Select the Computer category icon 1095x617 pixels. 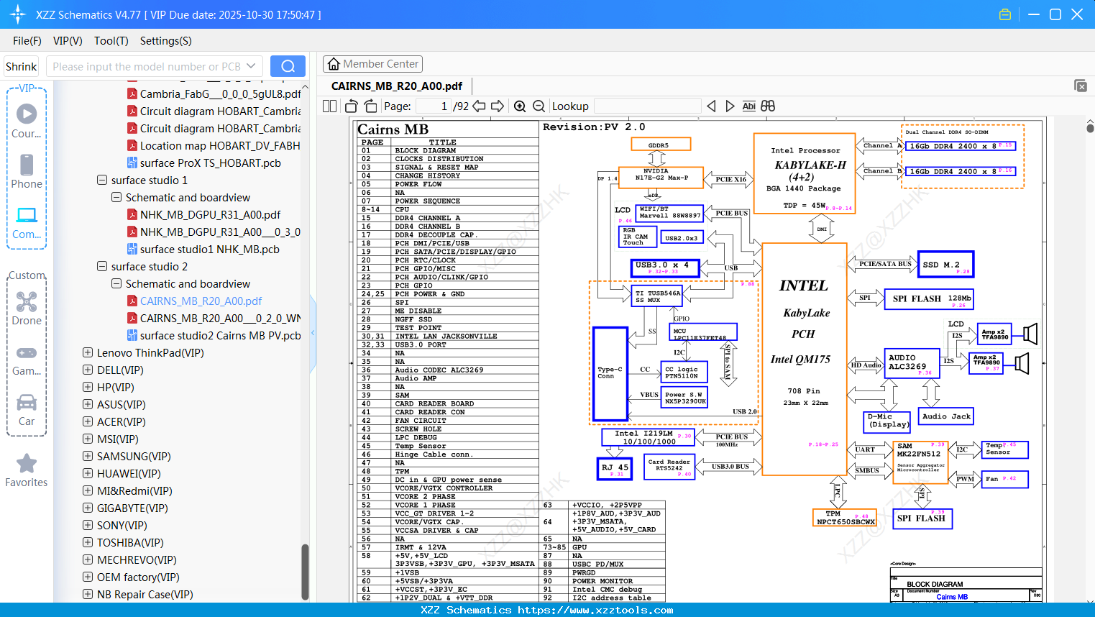click(27, 222)
